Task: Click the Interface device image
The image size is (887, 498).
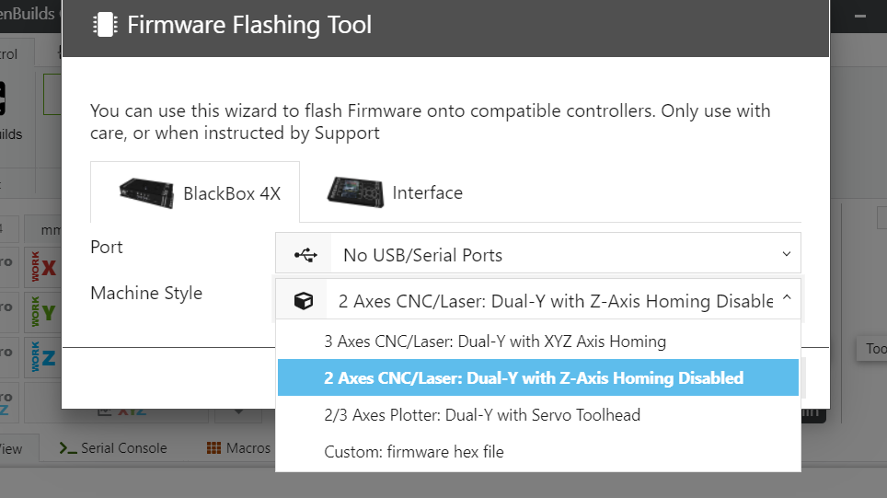Action: pos(355,191)
